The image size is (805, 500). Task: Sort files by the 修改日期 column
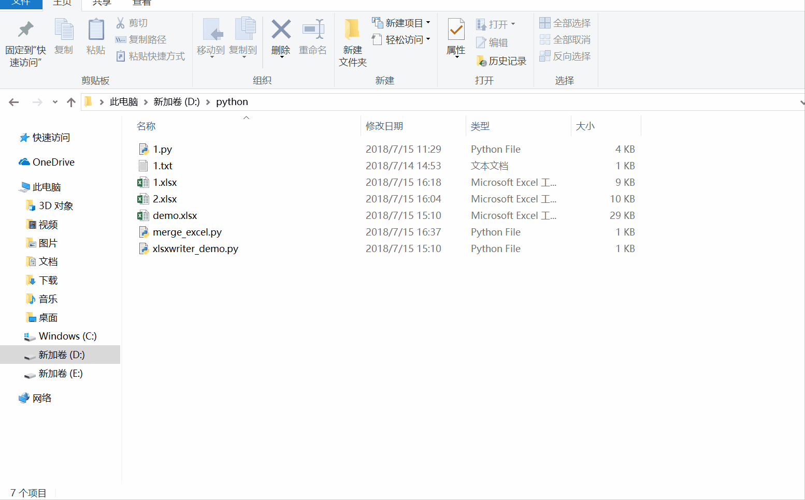(x=384, y=125)
